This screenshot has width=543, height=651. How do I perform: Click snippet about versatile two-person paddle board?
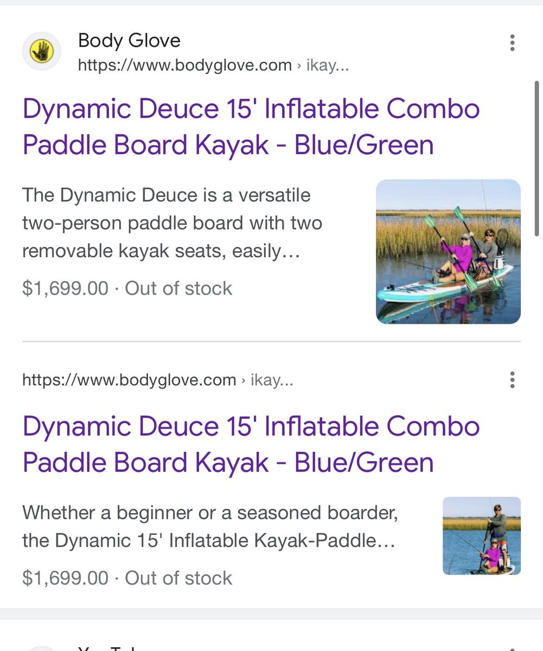click(x=172, y=223)
